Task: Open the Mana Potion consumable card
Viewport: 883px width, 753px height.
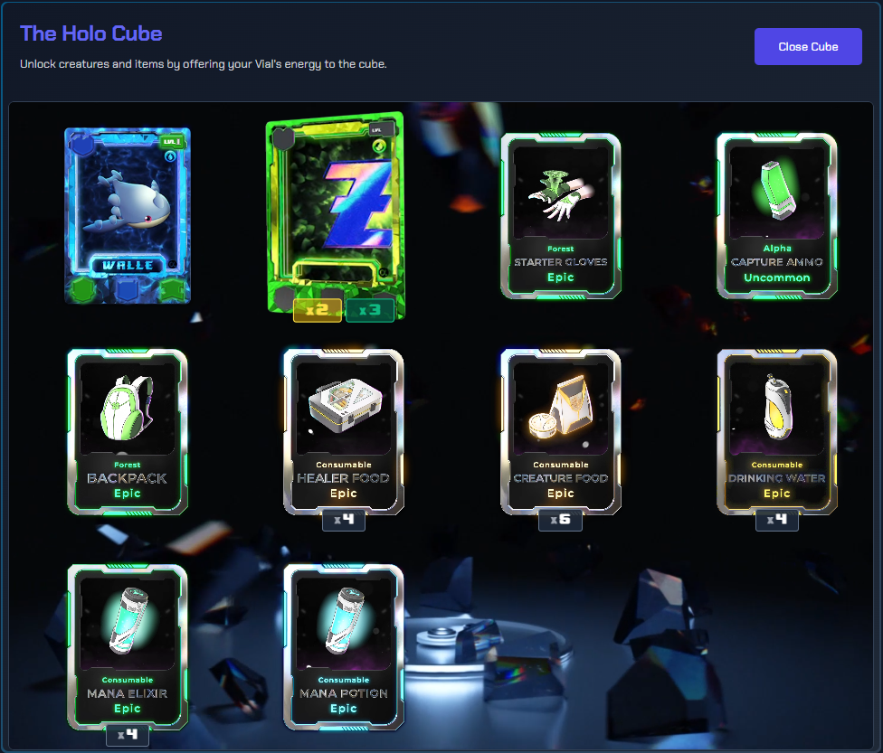Action: pyautogui.click(x=344, y=647)
